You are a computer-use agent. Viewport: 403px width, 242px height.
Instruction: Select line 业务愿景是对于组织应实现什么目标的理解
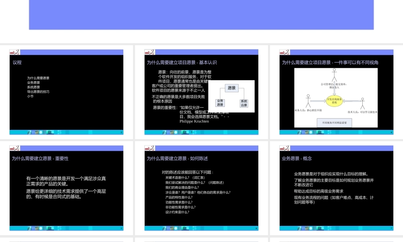tap(332, 174)
